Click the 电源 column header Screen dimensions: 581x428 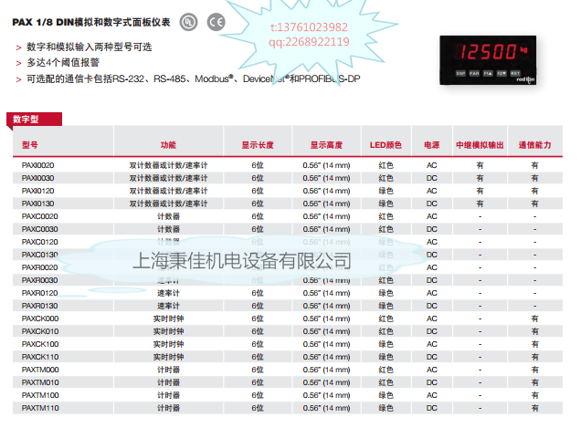[x=432, y=145]
